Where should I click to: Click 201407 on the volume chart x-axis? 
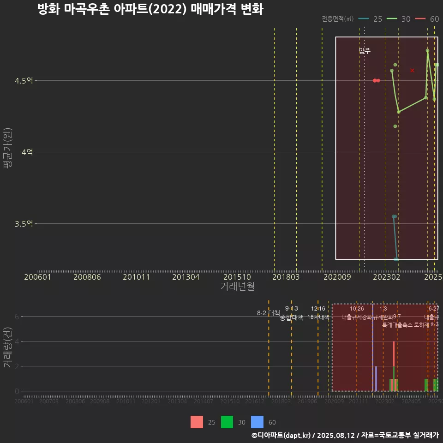pyautogui.click(x=204, y=401)
